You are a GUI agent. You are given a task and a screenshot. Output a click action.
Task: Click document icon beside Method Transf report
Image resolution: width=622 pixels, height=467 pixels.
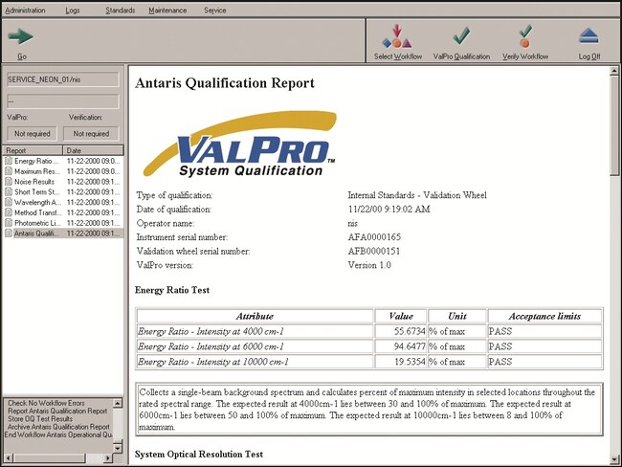click(9, 212)
